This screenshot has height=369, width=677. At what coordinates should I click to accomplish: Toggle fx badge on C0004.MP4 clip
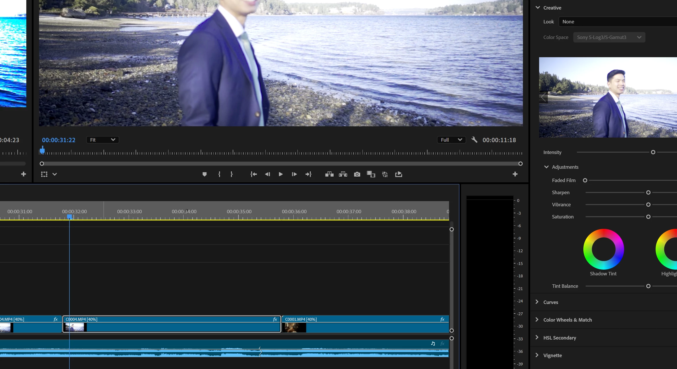tap(275, 319)
